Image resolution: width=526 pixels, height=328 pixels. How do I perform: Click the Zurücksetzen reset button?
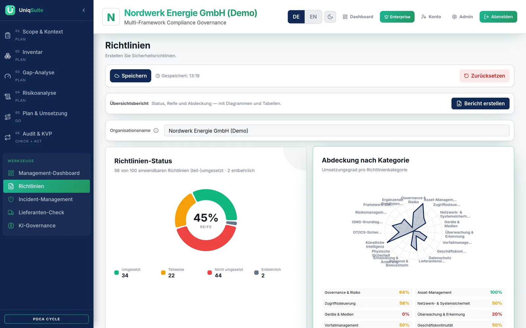485,76
